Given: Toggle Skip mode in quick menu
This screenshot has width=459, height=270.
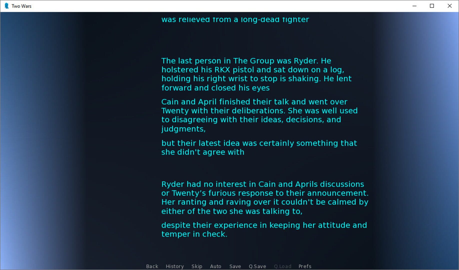Looking at the screenshot, I should coord(197,266).
